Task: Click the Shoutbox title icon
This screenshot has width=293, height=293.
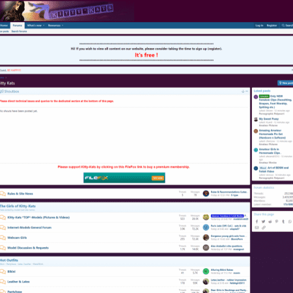Action: [2, 91]
